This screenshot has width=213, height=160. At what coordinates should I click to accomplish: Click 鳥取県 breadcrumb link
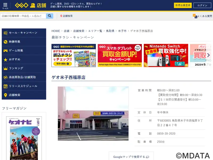(x=110, y=31)
